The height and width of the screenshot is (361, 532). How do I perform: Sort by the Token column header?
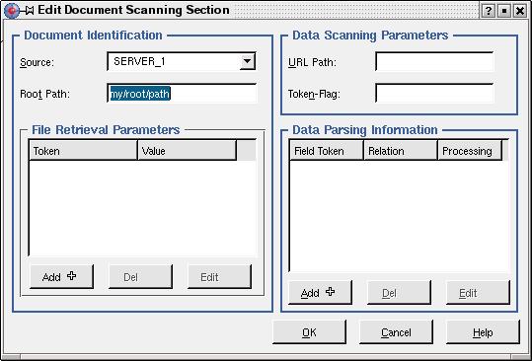[83, 151]
